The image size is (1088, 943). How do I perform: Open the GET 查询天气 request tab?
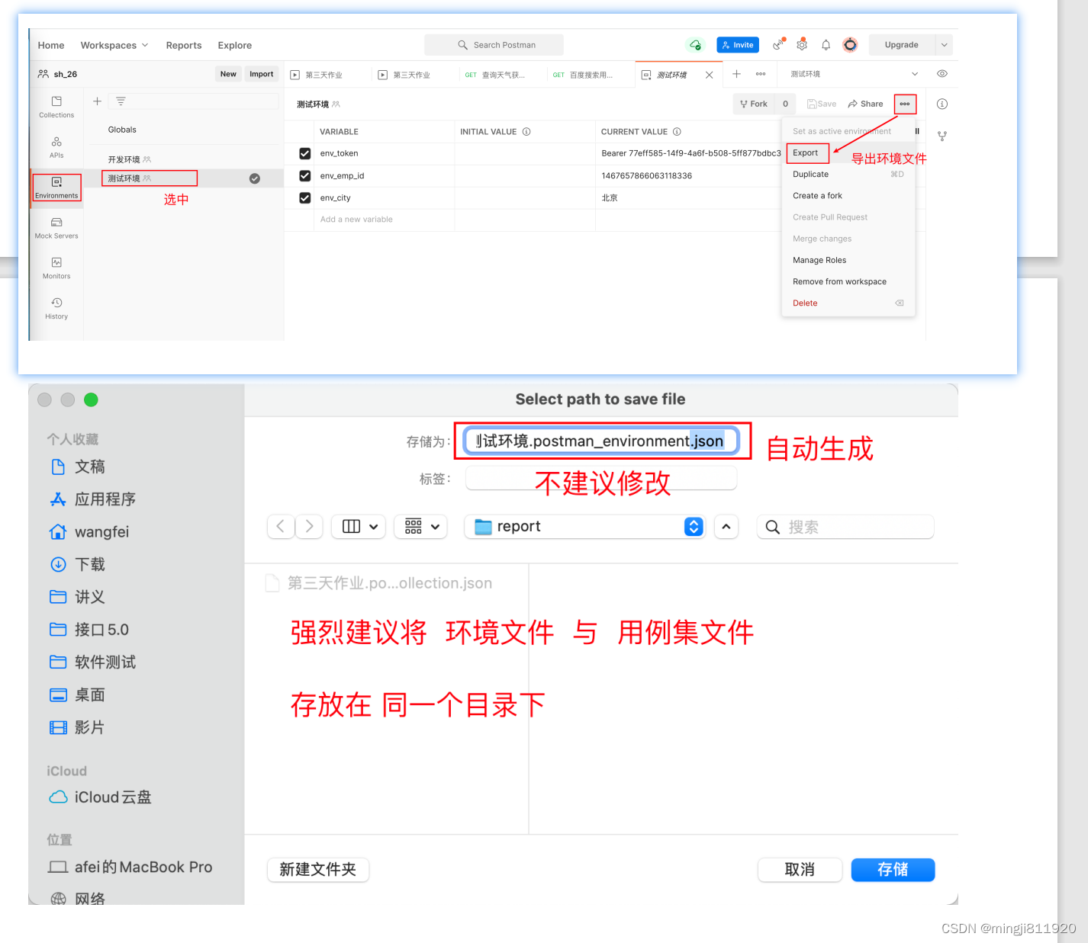tap(502, 75)
